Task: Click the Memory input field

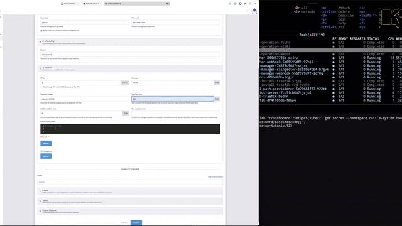Action: 173,83
